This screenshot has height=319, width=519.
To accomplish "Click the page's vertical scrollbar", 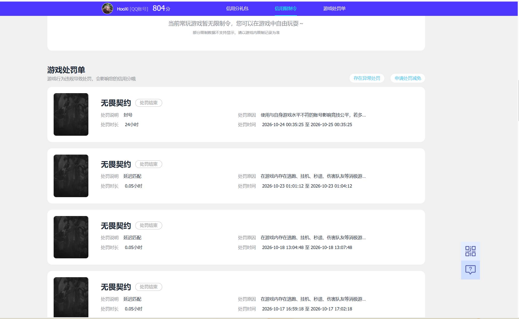I will (518, 101).
